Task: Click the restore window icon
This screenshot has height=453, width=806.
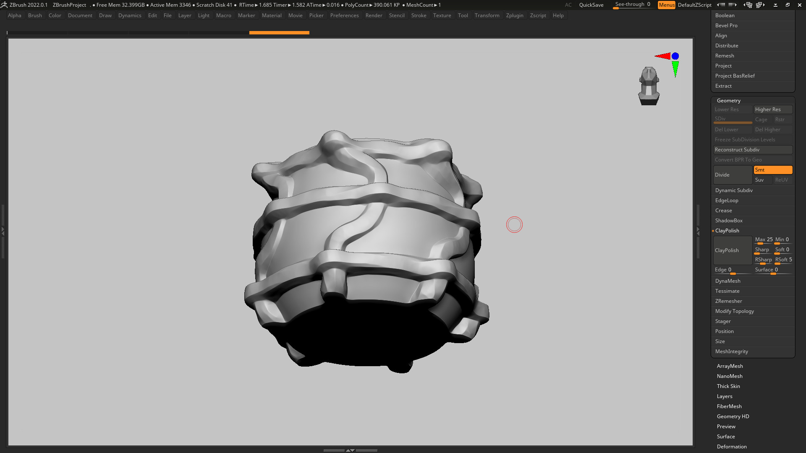Action: coord(788,5)
